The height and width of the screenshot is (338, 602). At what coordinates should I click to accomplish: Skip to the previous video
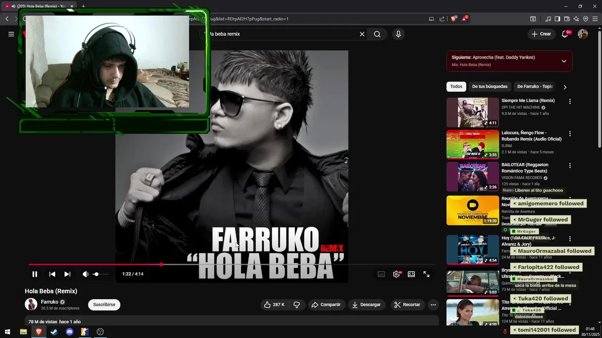(x=52, y=274)
